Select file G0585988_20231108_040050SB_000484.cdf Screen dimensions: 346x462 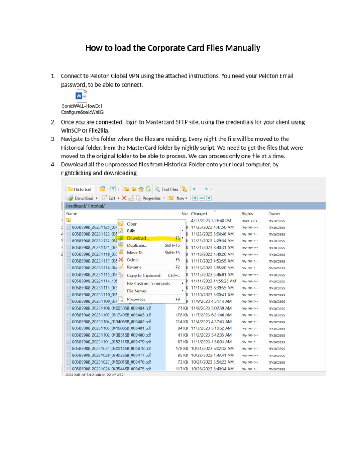tap(111, 308)
